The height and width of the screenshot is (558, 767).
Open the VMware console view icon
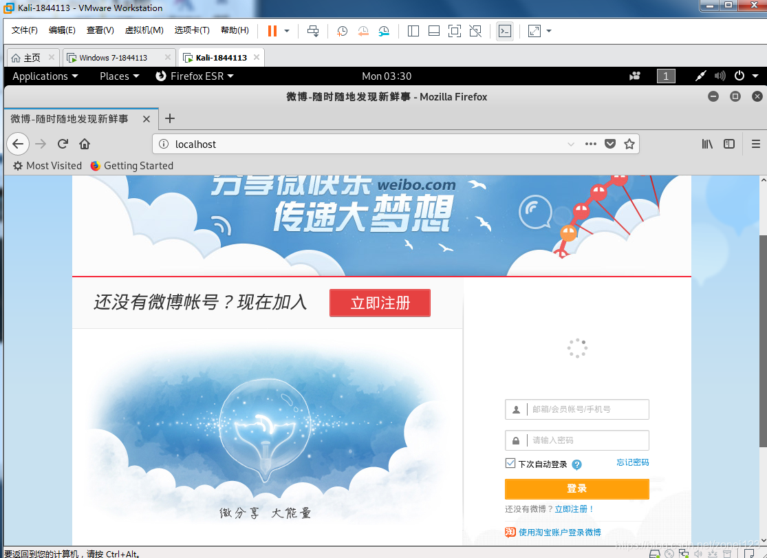pyautogui.click(x=504, y=31)
